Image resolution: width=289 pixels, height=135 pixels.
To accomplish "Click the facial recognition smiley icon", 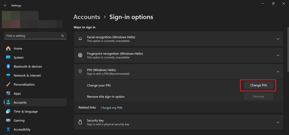I will click(80, 39).
